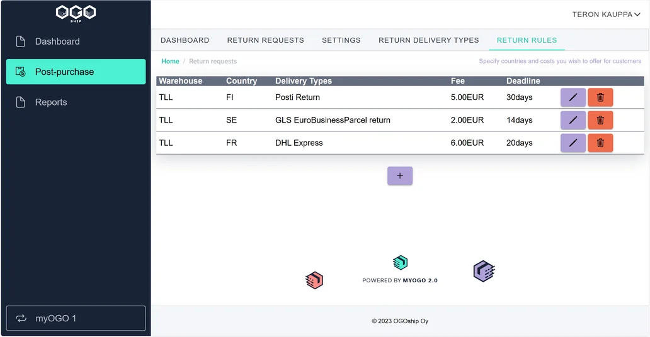This screenshot has width=650, height=337.
Task: Open the Settings tab
Action: (341, 40)
